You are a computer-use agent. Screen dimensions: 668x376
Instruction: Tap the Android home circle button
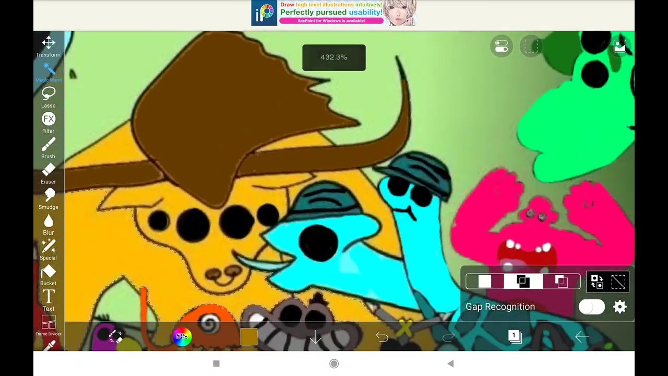tap(334, 363)
